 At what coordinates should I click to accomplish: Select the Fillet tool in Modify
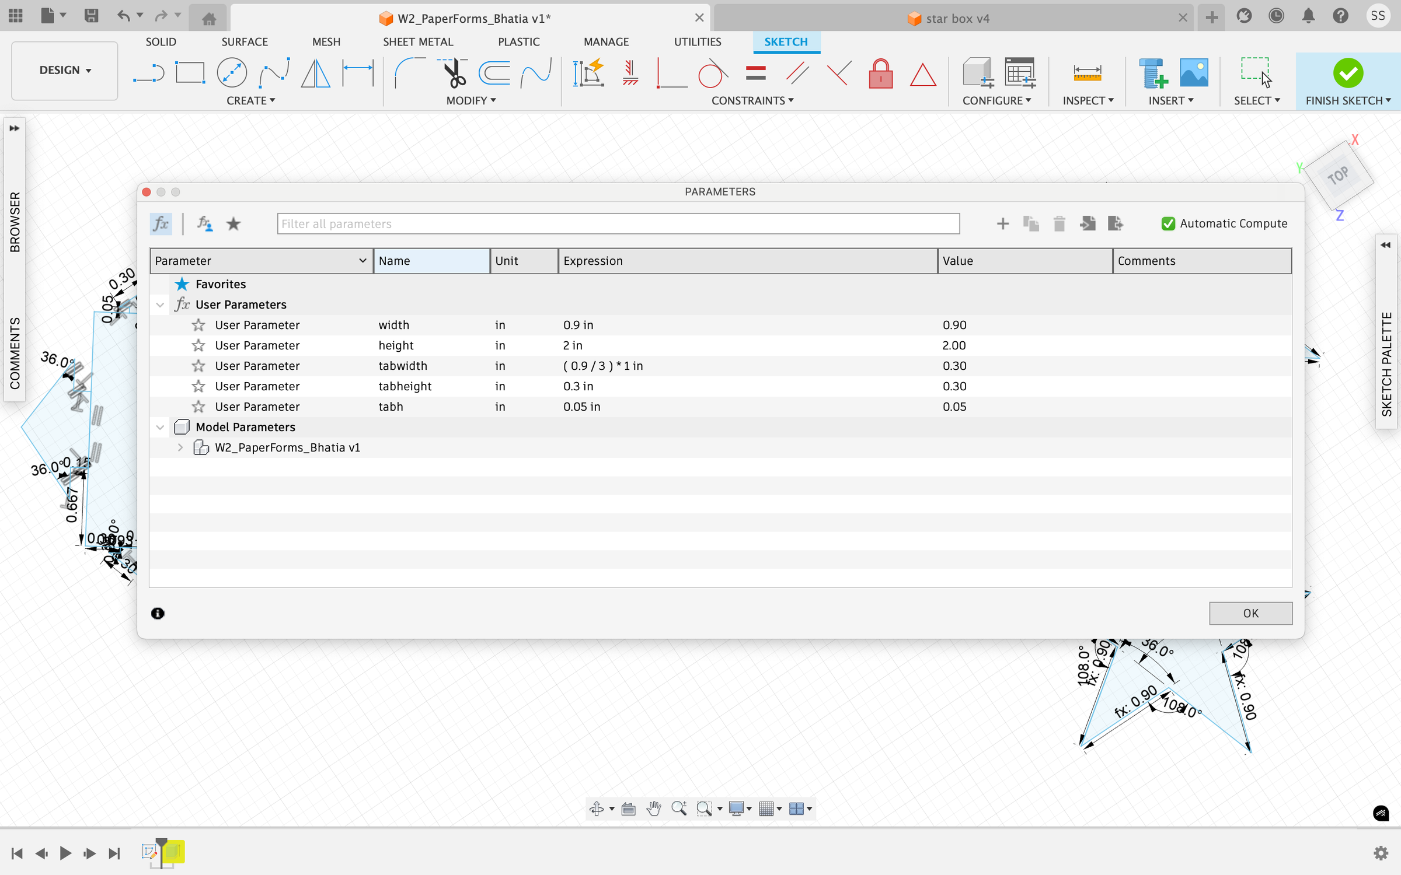(410, 73)
